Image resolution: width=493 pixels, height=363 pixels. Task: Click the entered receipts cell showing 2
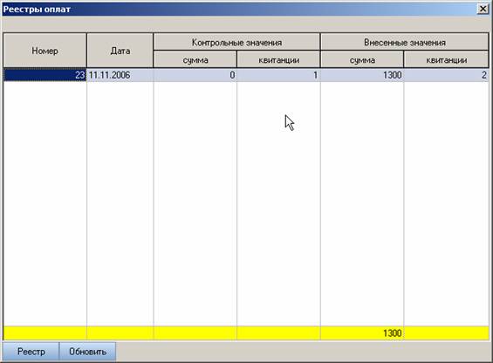coord(447,75)
